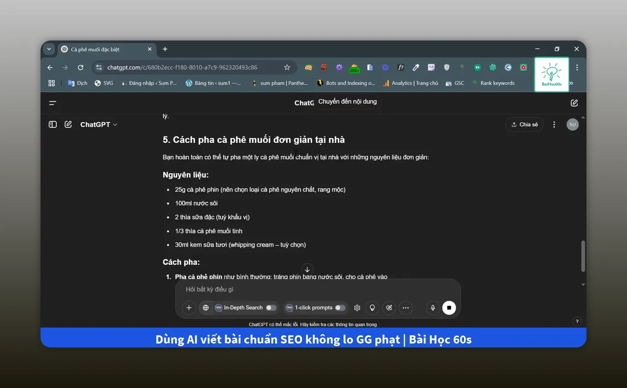
Task: Click the hamburger menu icon at the top left
Action: [52, 103]
